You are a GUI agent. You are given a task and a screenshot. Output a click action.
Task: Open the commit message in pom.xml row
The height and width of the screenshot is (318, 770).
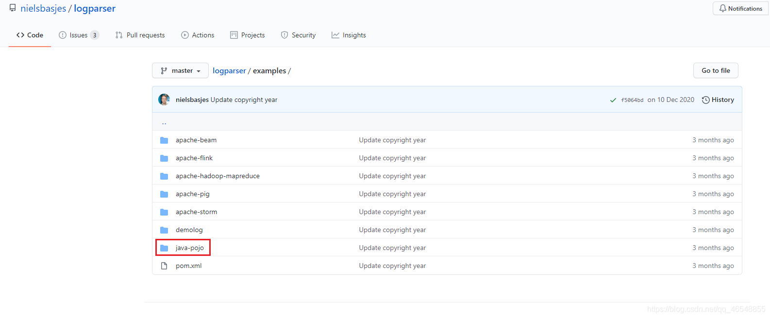point(392,266)
